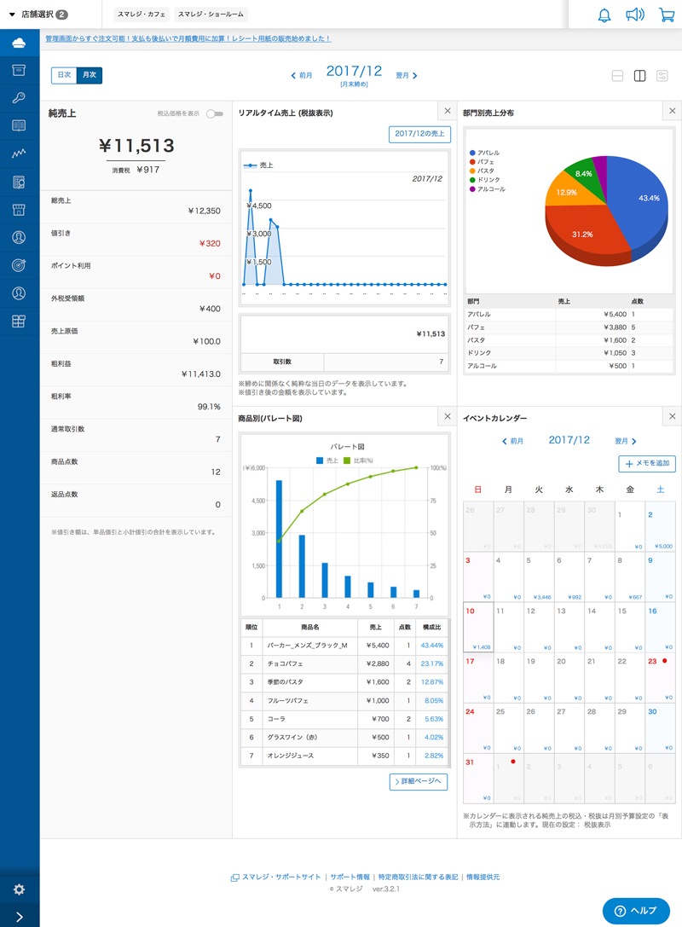Open the shopping cart
The height and width of the screenshot is (927, 682).
667,14
